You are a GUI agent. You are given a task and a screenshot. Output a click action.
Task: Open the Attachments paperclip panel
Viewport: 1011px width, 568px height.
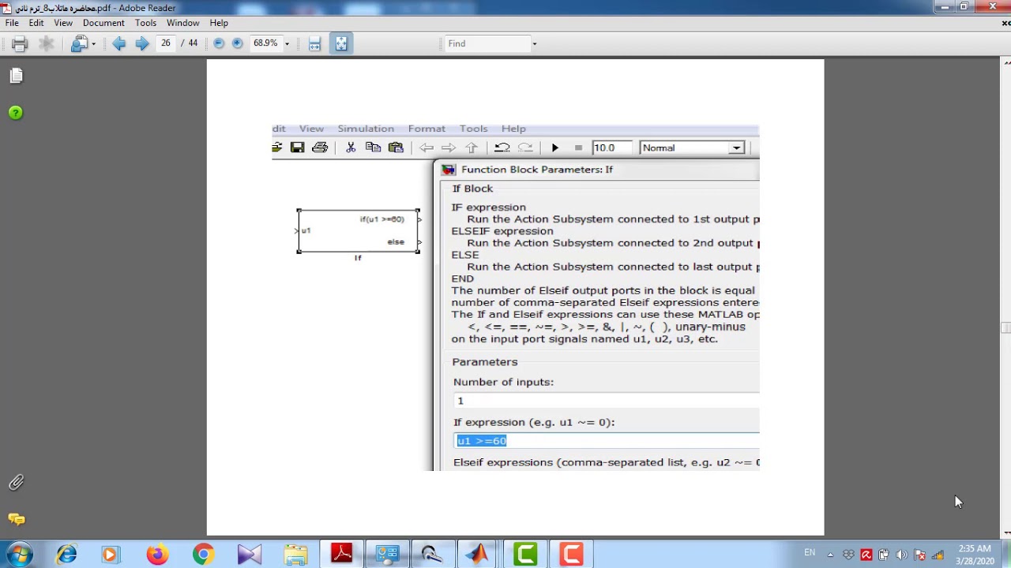tap(16, 482)
